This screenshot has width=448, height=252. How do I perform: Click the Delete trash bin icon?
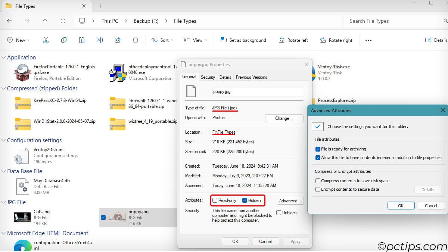coord(136,40)
